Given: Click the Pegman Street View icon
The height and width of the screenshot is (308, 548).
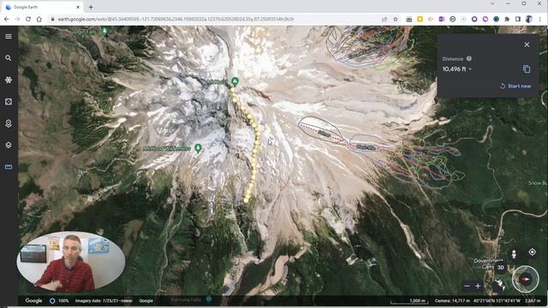Looking at the screenshot, I should point(514,254).
